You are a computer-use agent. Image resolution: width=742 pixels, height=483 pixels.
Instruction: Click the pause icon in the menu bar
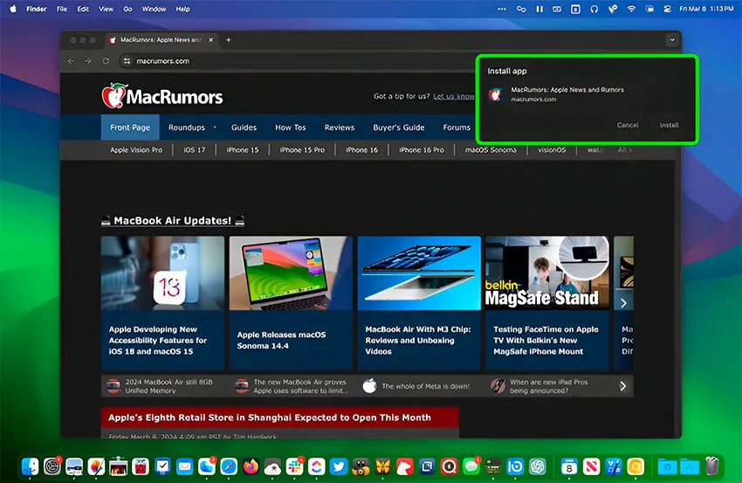539,9
